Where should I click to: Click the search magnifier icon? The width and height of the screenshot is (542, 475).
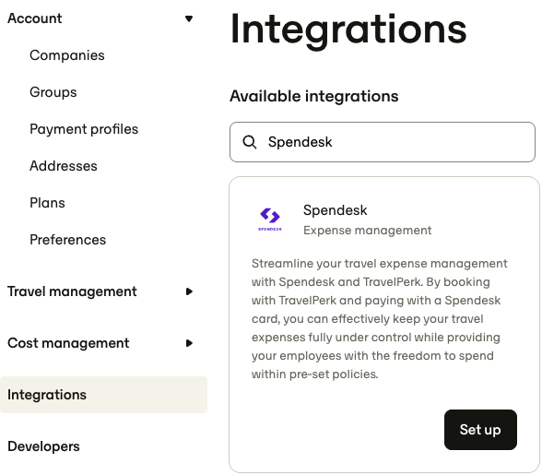tap(250, 142)
